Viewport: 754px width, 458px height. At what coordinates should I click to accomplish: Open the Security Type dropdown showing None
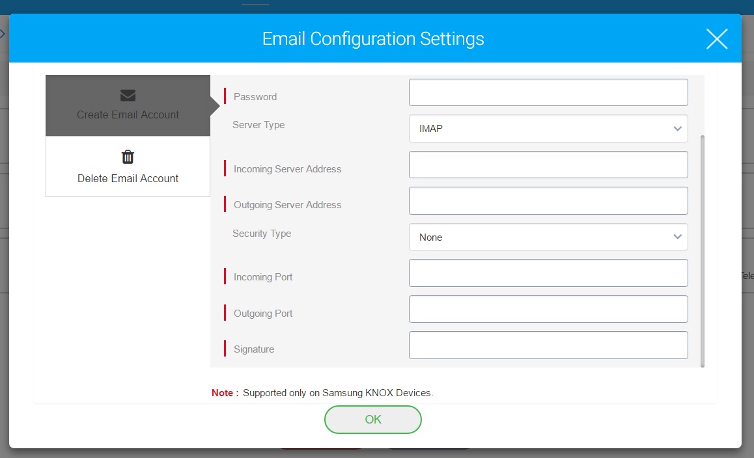tap(548, 237)
